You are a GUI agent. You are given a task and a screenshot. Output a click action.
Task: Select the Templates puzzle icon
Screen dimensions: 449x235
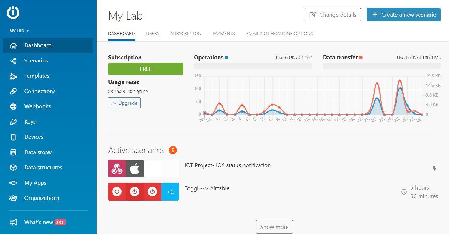click(x=13, y=76)
